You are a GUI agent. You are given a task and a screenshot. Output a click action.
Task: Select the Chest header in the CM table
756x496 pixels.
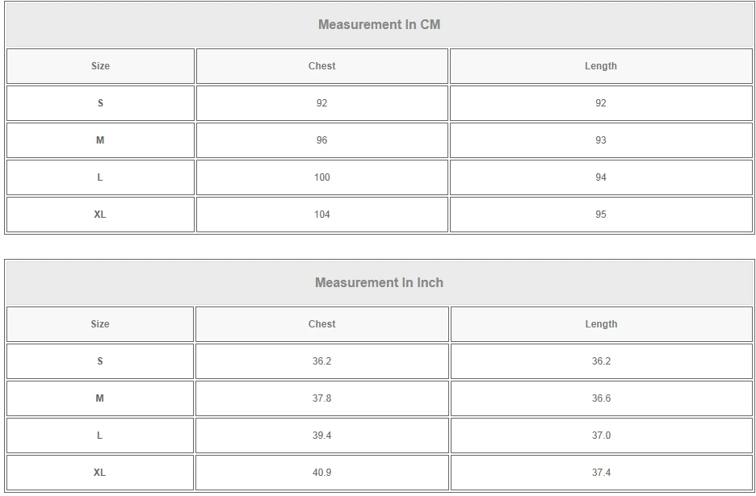tap(321, 66)
